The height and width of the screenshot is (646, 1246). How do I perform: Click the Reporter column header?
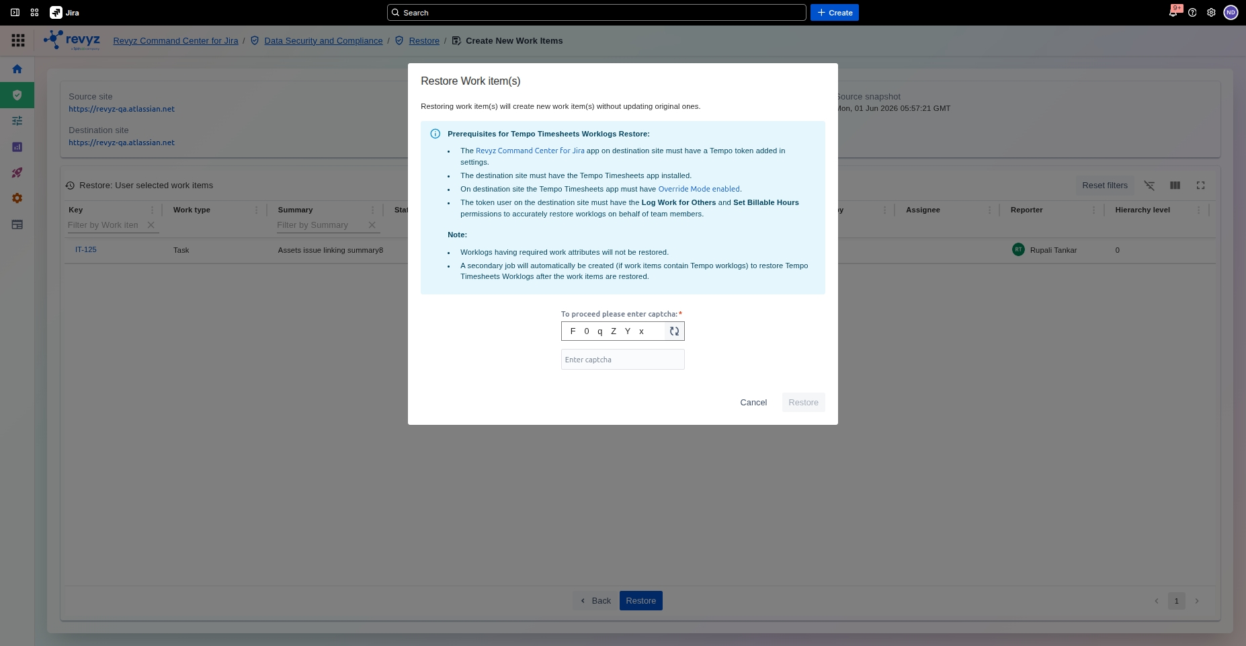[1027, 210]
